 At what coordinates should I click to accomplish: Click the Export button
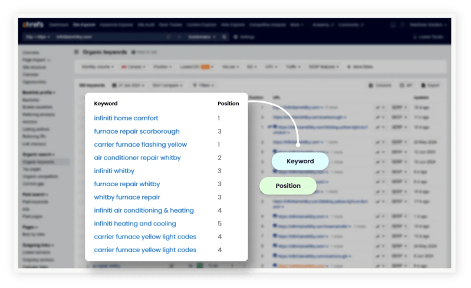430,85
